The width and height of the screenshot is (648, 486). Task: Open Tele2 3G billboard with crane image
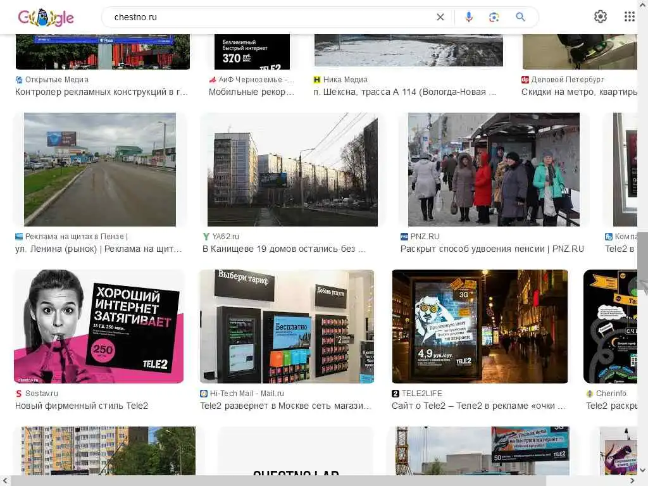(482, 451)
